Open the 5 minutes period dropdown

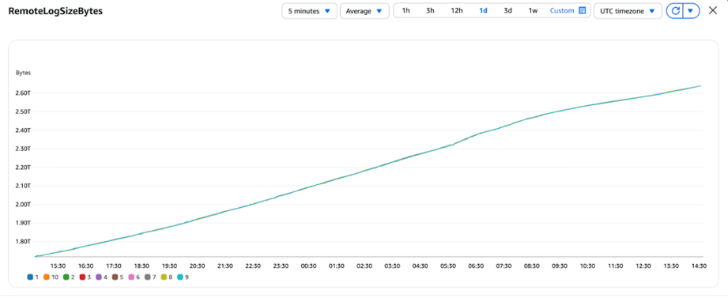click(309, 11)
